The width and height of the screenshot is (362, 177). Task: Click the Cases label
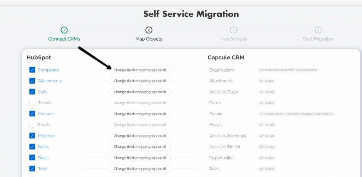point(215,103)
